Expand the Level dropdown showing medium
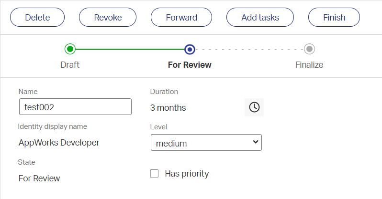 [x=206, y=143]
